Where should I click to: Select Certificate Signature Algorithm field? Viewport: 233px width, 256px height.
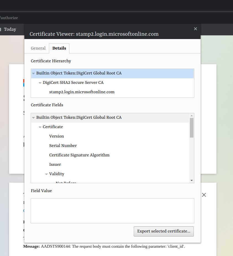coord(79,155)
